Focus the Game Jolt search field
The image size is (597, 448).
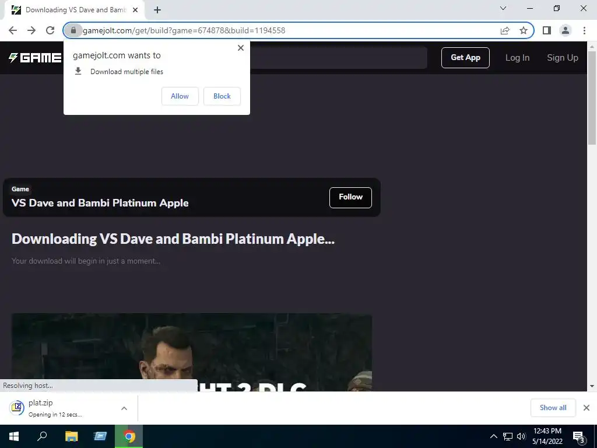339,58
